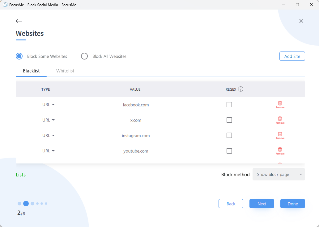319x227 pixels.
Task: Go to the Next step
Action: (x=262, y=204)
